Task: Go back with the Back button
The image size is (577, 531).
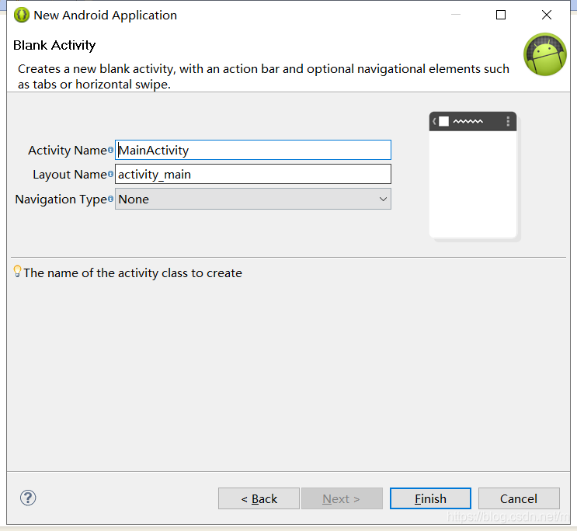Action: tap(259, 498)
